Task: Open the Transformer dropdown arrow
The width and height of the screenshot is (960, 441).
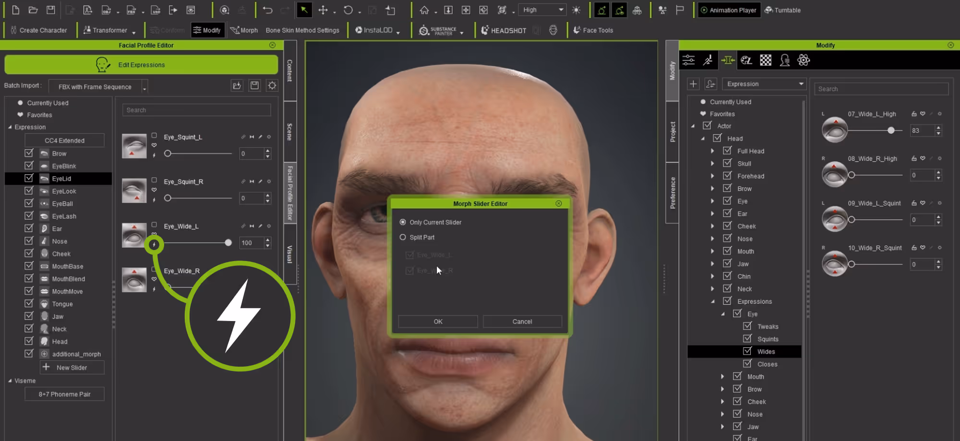Action: coord(134,33)
